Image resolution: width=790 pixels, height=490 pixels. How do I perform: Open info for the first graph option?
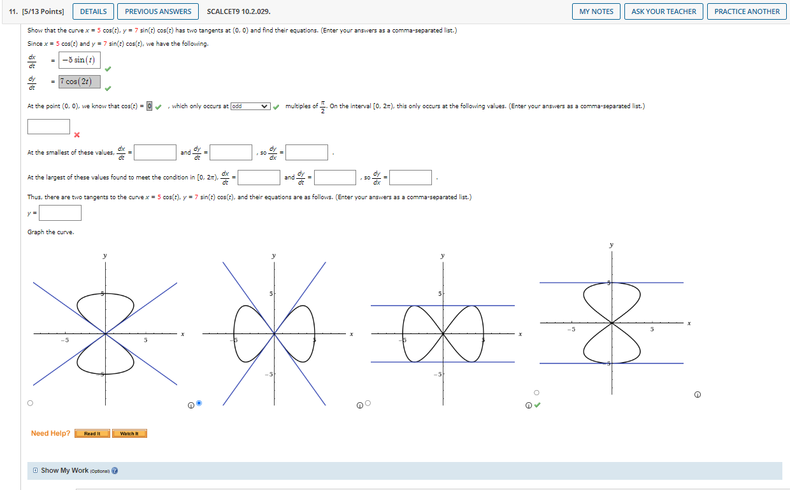[x=190, y=405]
